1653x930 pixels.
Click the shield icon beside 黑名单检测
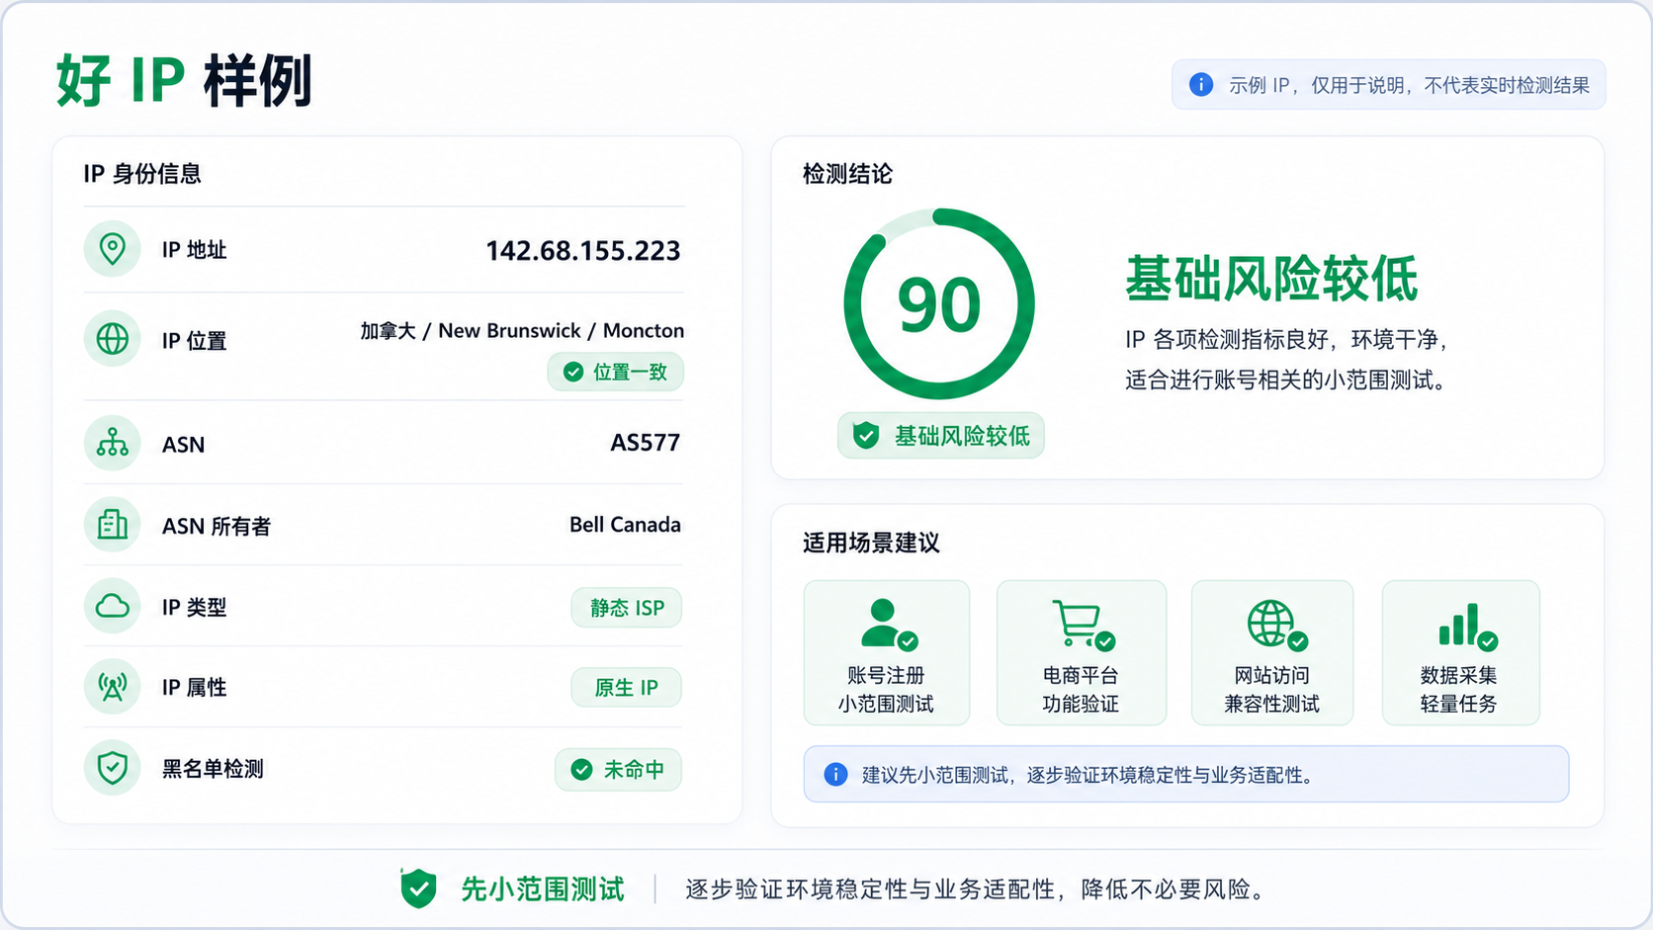point(113,768)
